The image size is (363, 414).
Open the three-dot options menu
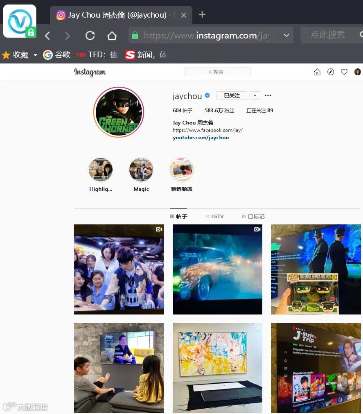pyautogui.click(x=268, y=95)
